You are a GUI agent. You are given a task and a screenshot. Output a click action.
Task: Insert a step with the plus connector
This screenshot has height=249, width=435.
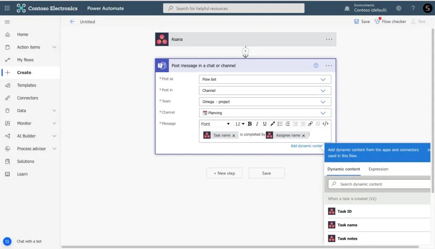[x=245, y=51]
